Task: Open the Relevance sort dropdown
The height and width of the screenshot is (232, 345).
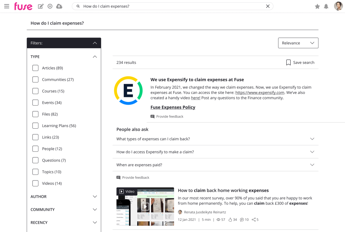Action: (x=298, y=43)
